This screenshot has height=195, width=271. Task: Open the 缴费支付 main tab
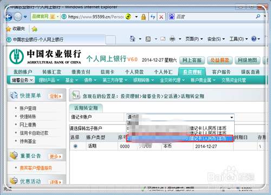pyautogui.click(x=81, y=72)
